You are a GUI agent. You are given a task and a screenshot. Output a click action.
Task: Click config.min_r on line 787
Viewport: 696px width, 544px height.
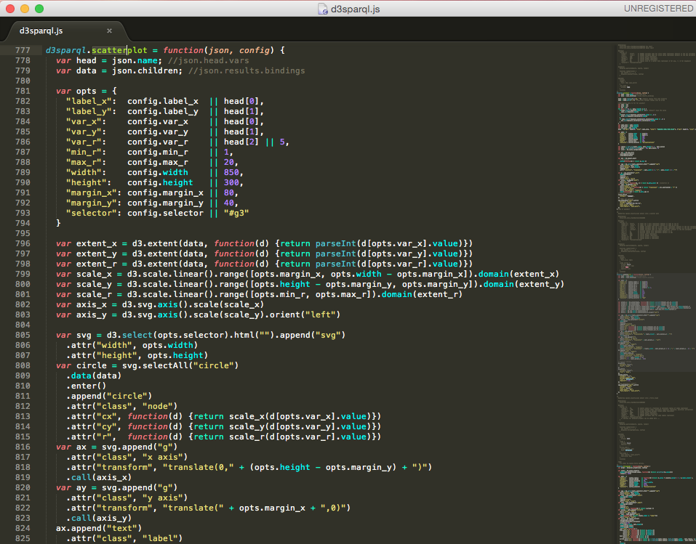(158, 152)
